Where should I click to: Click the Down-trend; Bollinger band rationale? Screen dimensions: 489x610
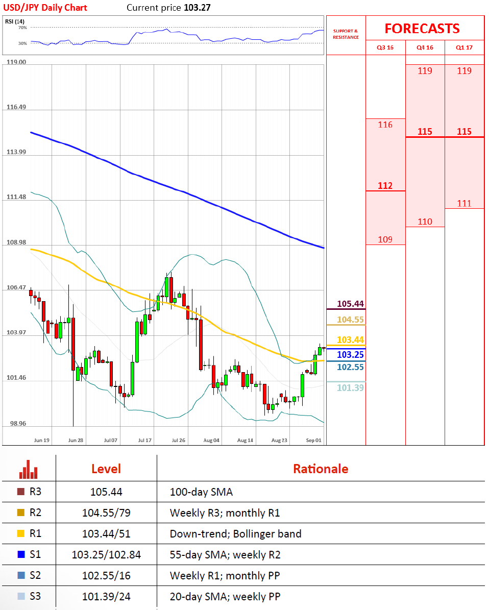point(236,534)
